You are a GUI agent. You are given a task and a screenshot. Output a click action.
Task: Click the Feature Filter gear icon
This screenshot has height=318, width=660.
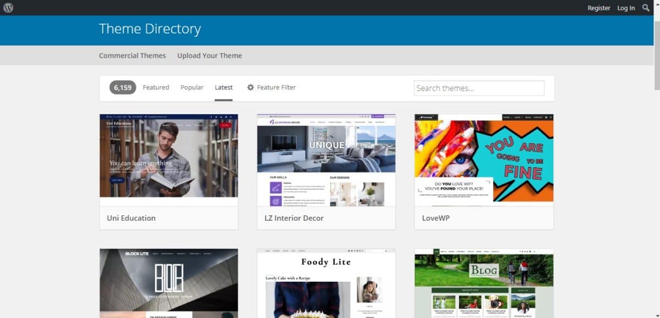tap(250, 87)
